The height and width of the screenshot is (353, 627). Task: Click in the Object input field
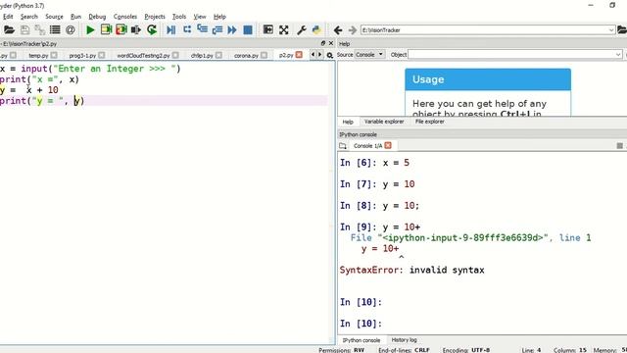[511, 55]
